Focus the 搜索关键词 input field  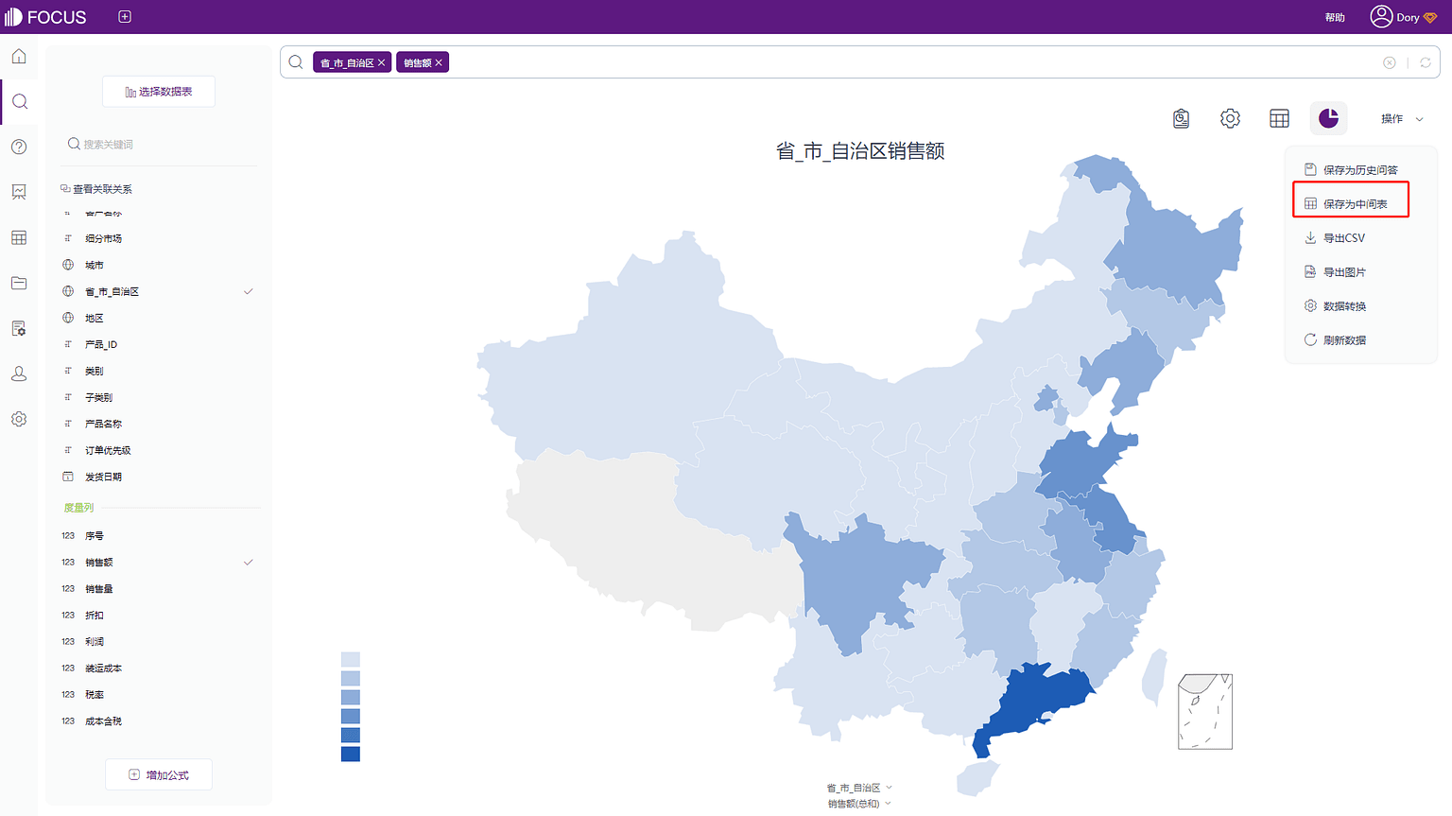pos(161,144)
